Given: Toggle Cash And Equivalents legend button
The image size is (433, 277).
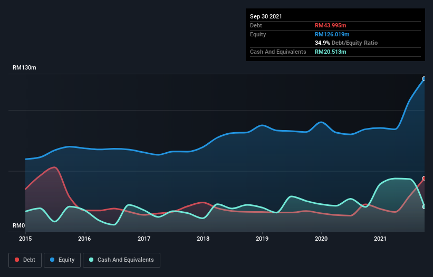Looking at the screenshot, I should click(121, 260).
